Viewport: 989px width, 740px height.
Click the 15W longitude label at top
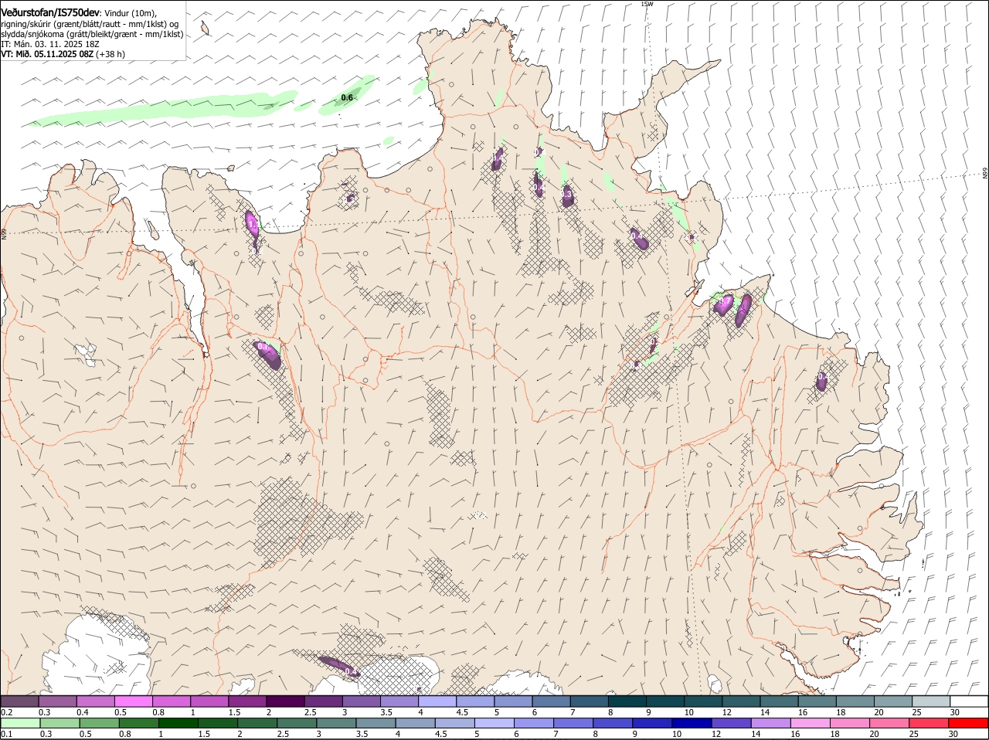(647, 4)
